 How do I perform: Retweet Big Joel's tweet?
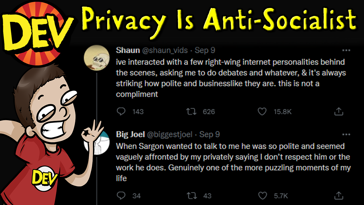coord(191,196)
